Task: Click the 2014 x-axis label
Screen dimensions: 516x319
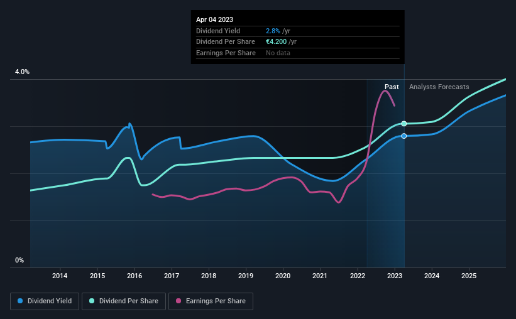Action: pyautogui.click(x=60, y=276)
